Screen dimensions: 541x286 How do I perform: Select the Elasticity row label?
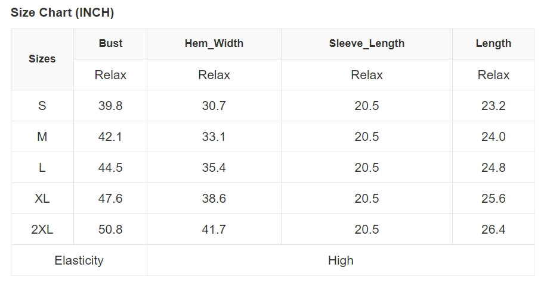point(79,260)
